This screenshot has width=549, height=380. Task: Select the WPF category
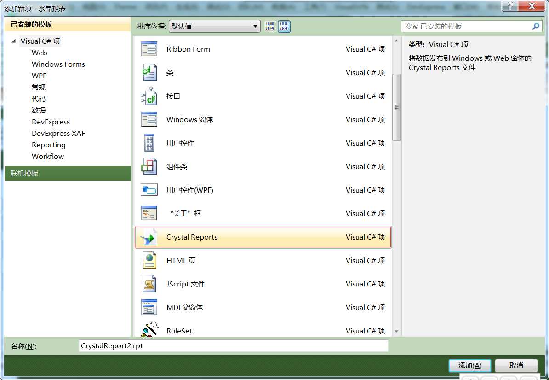39,76
